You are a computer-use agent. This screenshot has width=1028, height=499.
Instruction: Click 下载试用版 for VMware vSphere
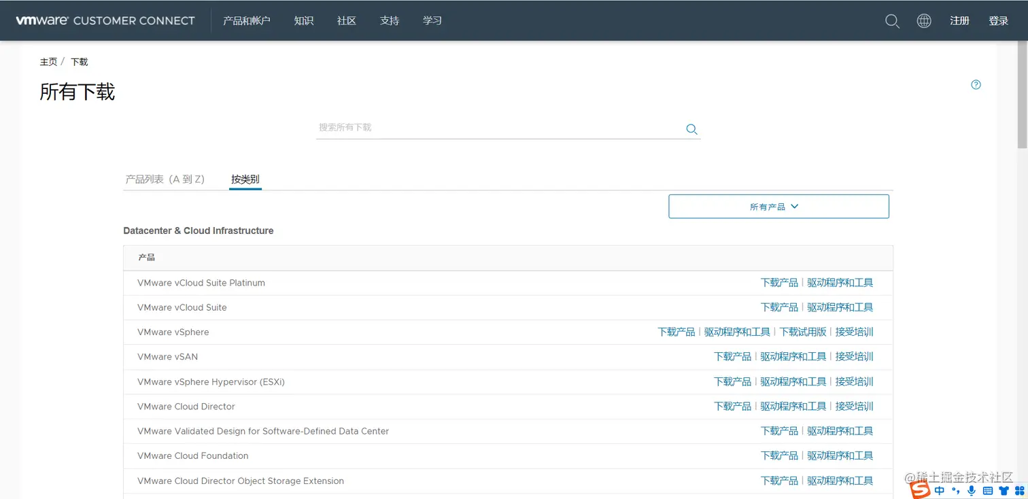803,332
